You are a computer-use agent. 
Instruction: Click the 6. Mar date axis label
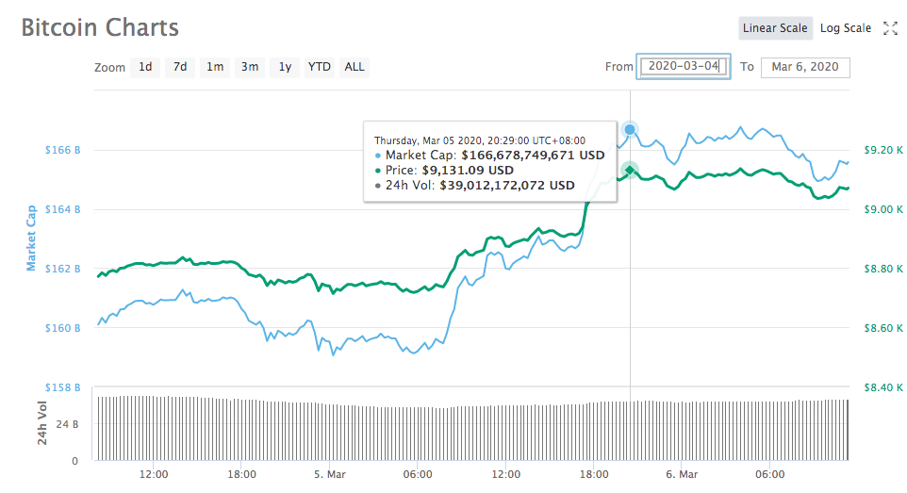(682, 474)
